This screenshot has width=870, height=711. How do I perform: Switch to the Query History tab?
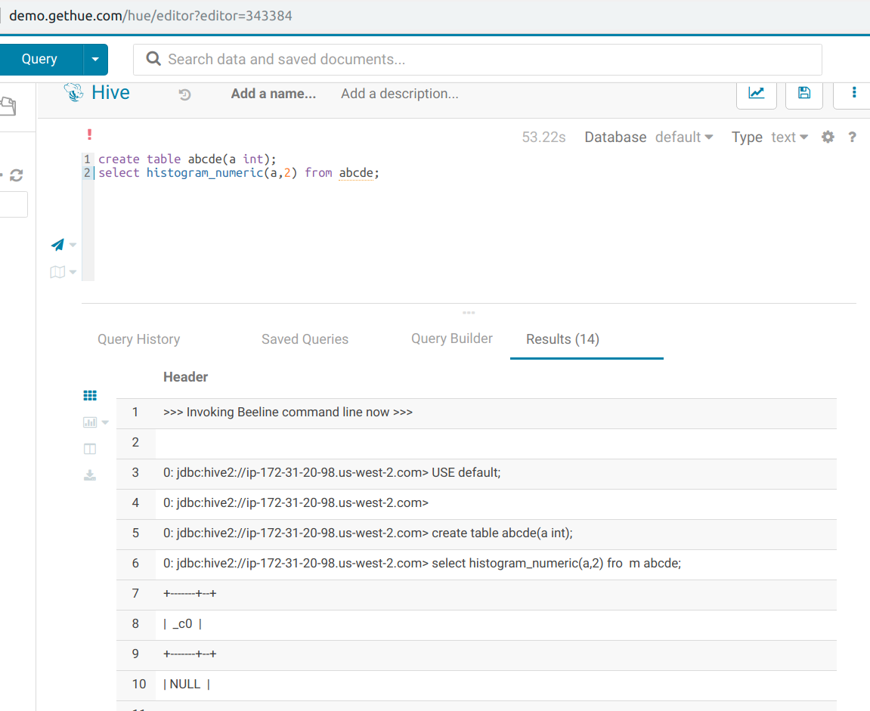139,338
